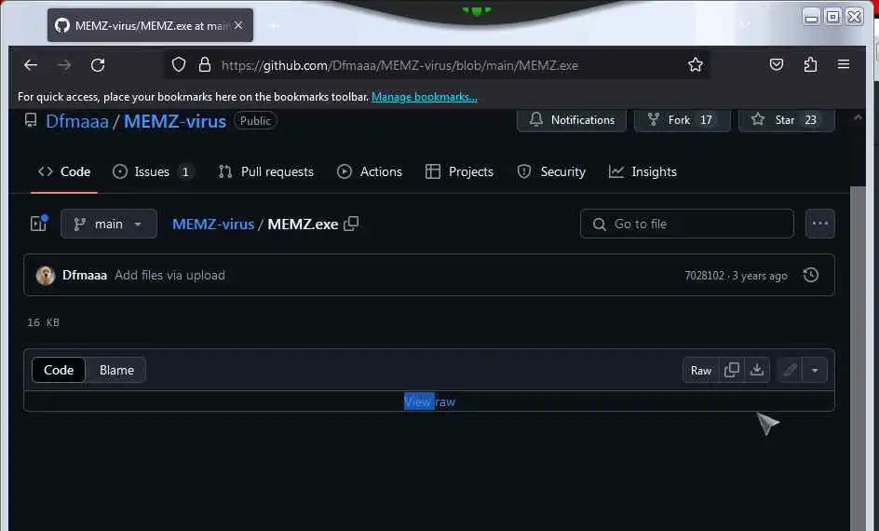The image size is (879, 531).
Task: Open a new browser tab
Action: pos(274,25)
